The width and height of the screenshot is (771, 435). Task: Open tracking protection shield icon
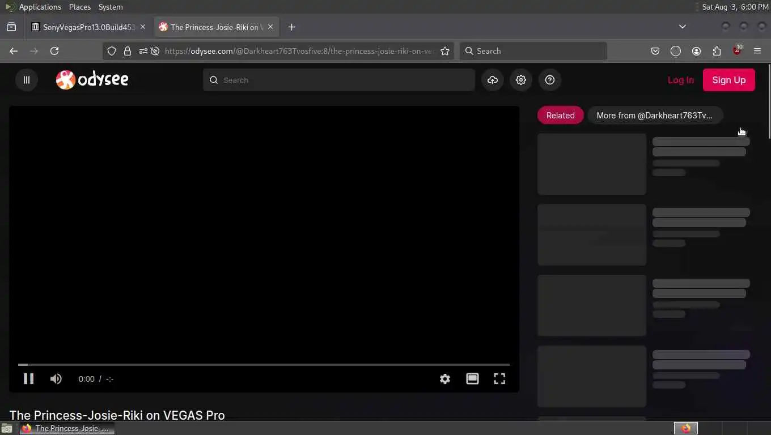(x=112, y=51)
